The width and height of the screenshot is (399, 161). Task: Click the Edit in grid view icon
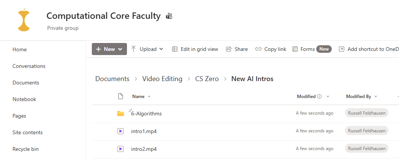click(175, 49)
